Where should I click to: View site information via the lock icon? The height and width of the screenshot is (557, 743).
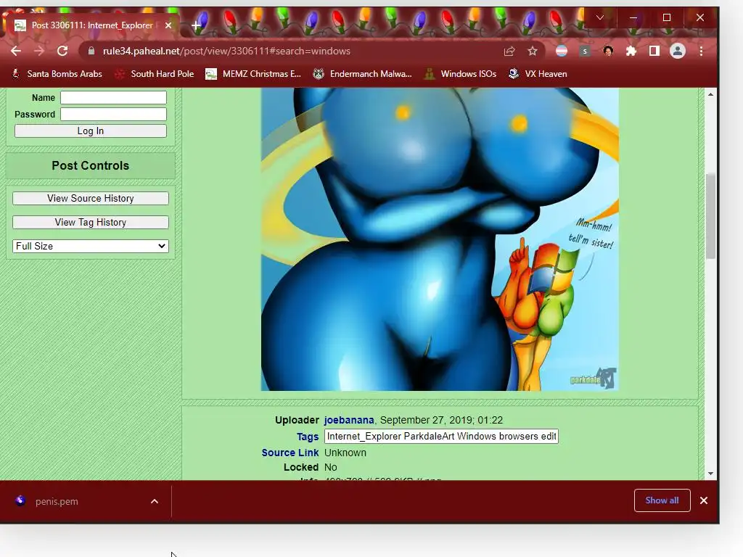click(x=91, y=51)
